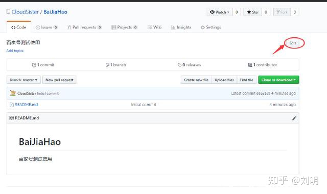The image size is (327, 194).
Task: Switch to the Issues tab
Action: [x=46, y=27]
